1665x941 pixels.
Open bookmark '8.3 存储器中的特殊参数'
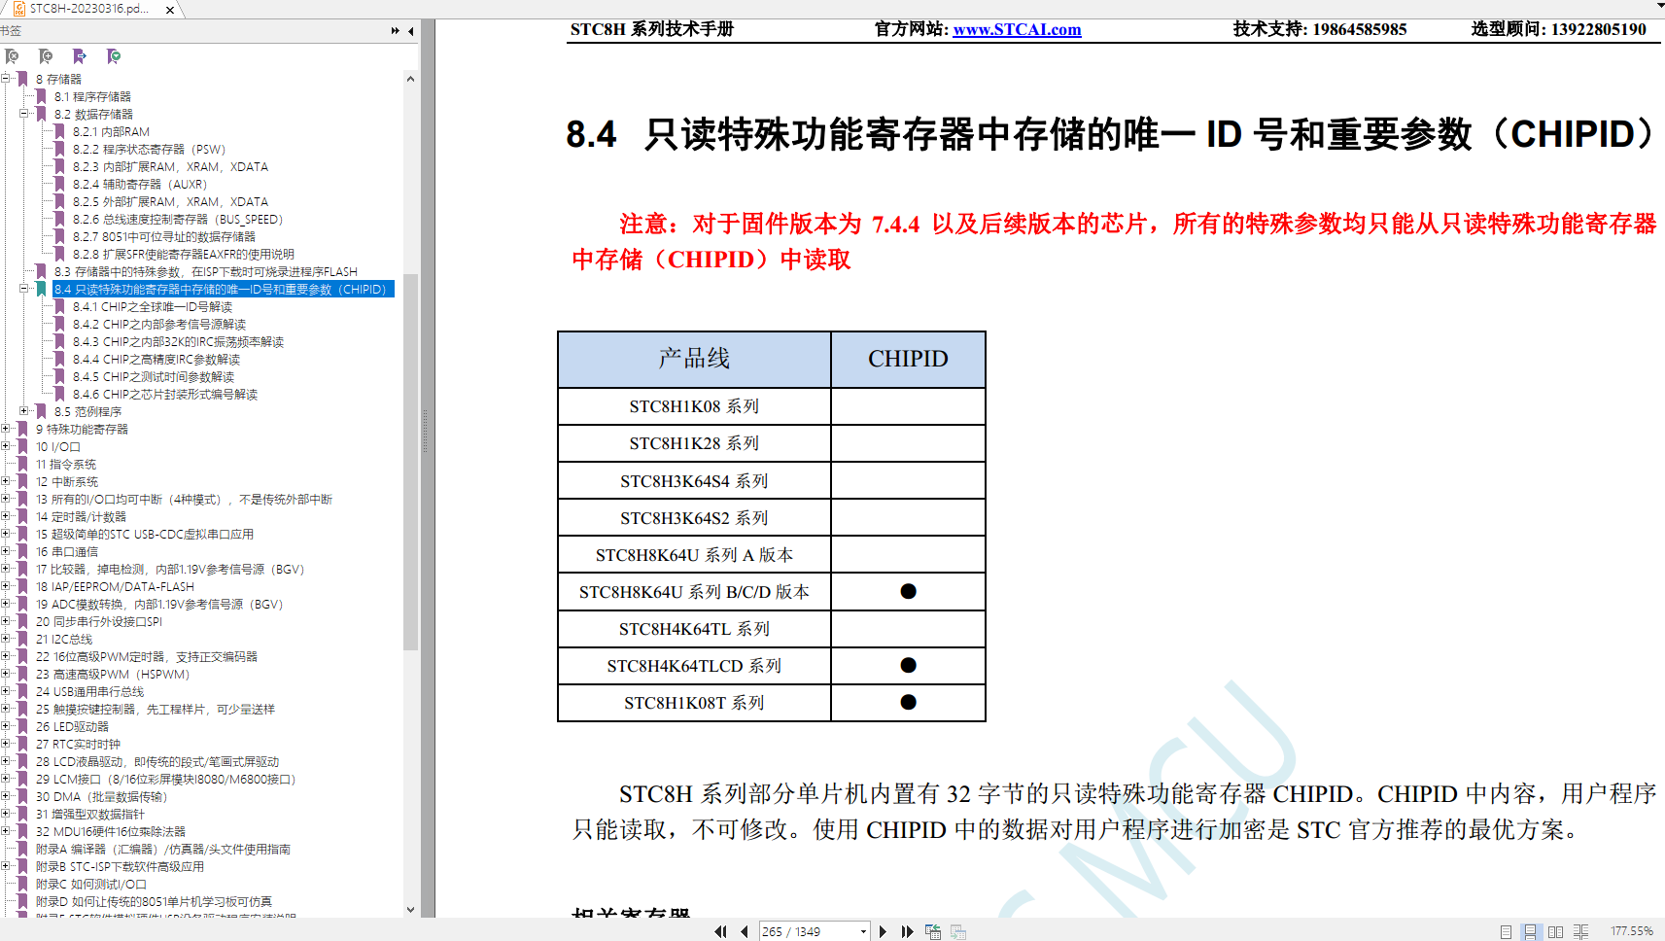click(206, 271)
